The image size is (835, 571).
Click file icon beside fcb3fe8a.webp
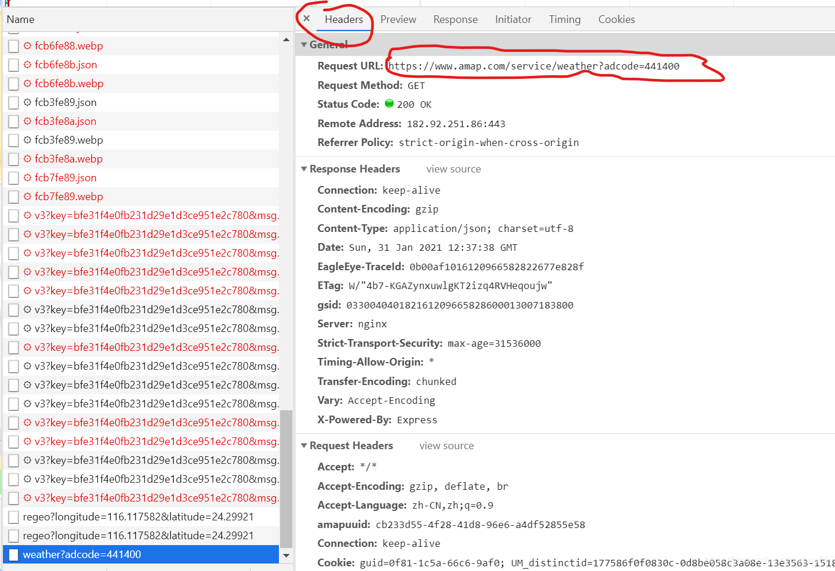click(x=14, y=159)
